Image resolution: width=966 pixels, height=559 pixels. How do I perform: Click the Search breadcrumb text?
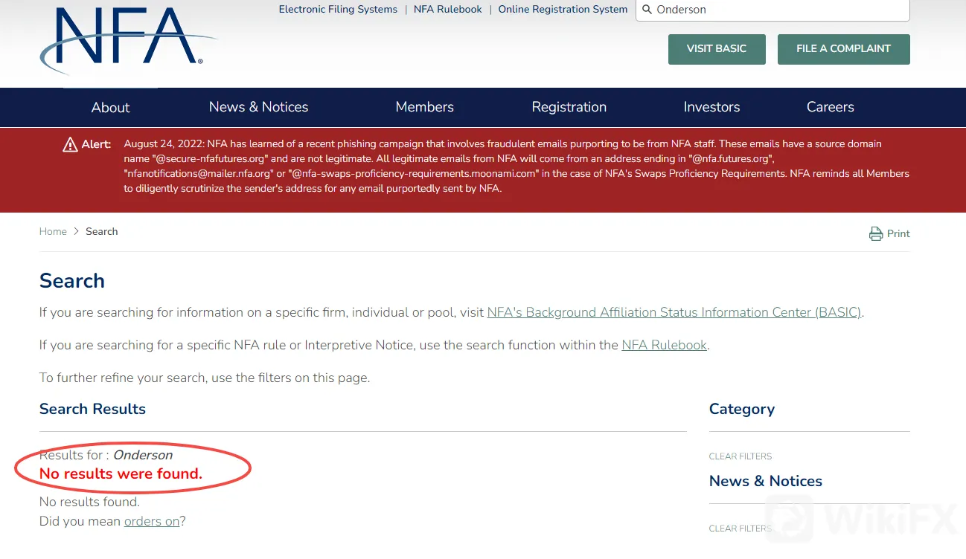101,232
